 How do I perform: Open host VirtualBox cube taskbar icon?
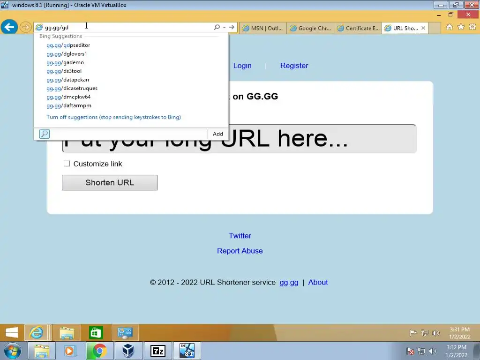click(x=128, y=351)
